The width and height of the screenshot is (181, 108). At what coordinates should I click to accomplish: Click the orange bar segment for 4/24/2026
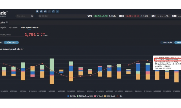[119, 75]
